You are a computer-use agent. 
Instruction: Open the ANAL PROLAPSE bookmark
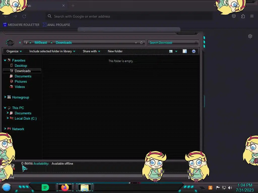point(56,25)
